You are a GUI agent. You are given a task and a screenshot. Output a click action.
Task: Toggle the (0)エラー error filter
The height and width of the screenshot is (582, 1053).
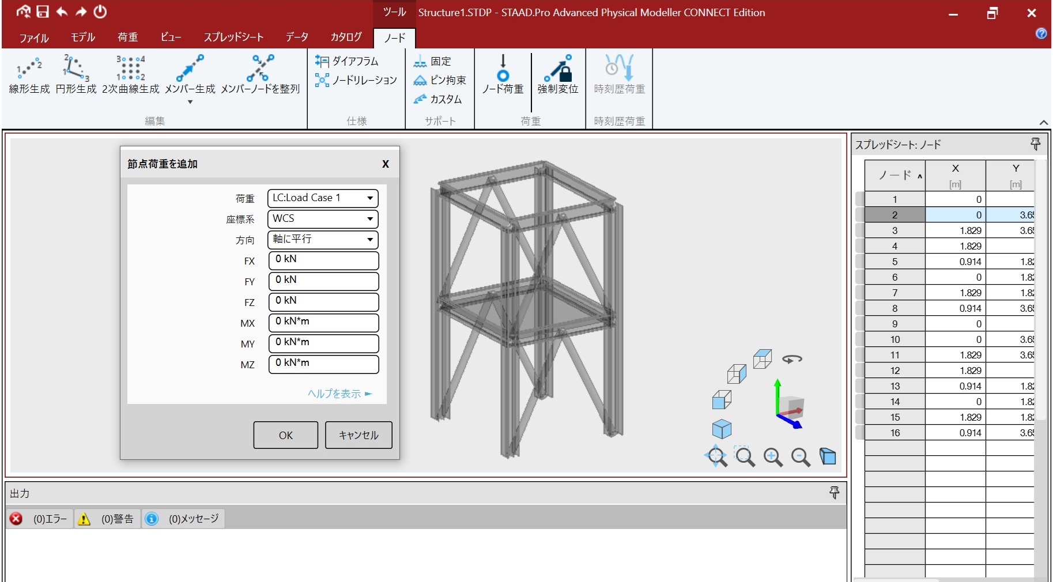click(x=40, y=519)
